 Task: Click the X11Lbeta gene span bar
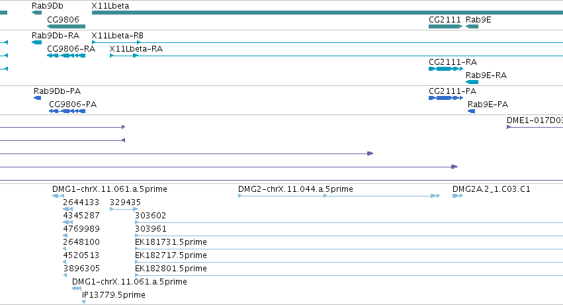tap(327, 13)
